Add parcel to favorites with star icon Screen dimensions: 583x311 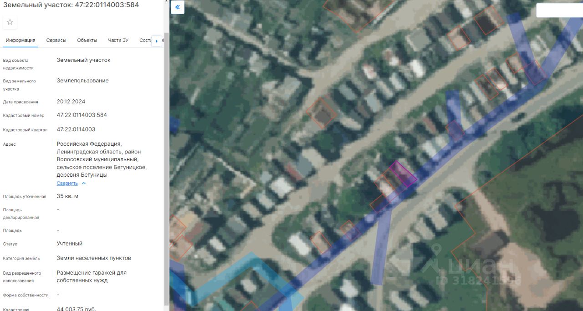(x=10, y=22)
